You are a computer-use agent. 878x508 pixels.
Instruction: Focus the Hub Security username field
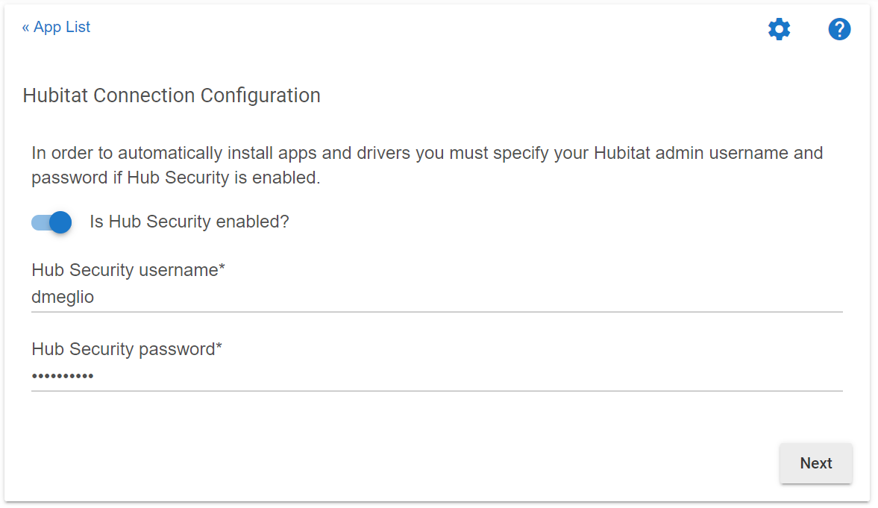[436, 297]
